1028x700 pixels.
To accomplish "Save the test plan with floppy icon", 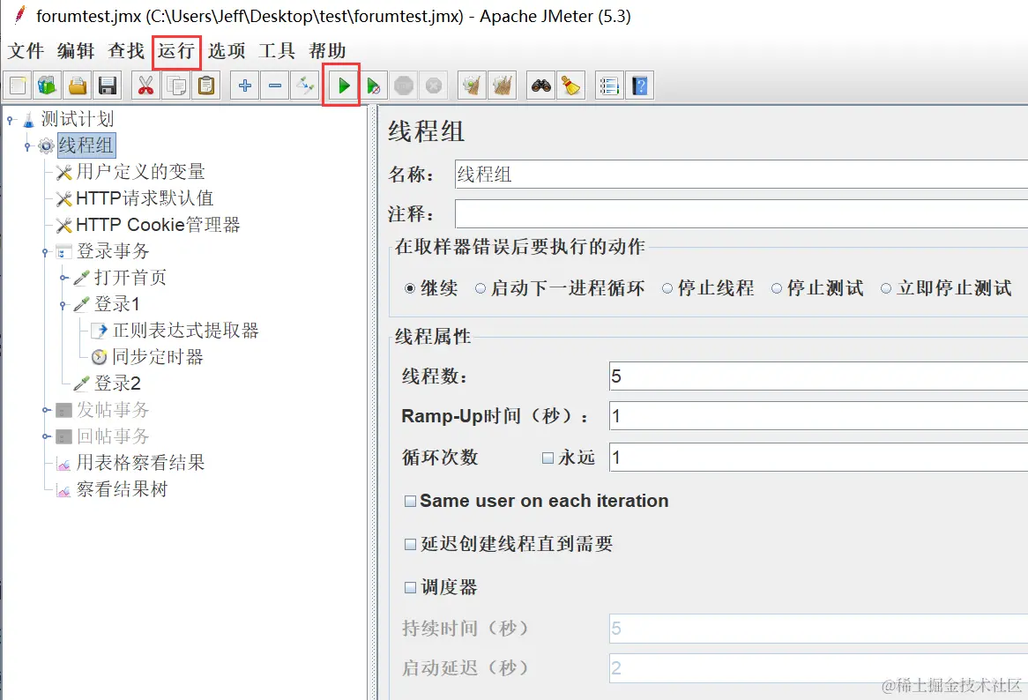I will click(x=107, y=86).
